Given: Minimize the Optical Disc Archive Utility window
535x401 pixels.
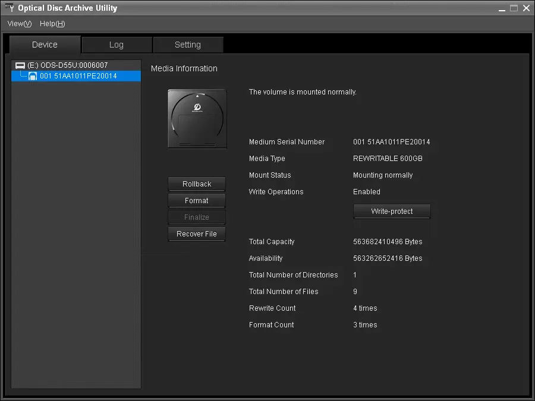Looking at the screenshot, I should (501, 8).
